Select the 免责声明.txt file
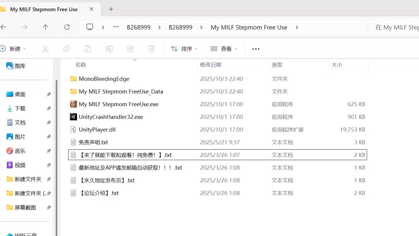 [217, 142]
